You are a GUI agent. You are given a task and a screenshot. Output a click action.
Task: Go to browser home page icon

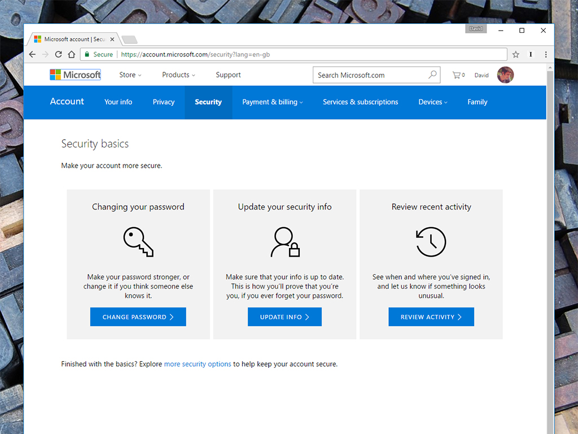point(72,55)
